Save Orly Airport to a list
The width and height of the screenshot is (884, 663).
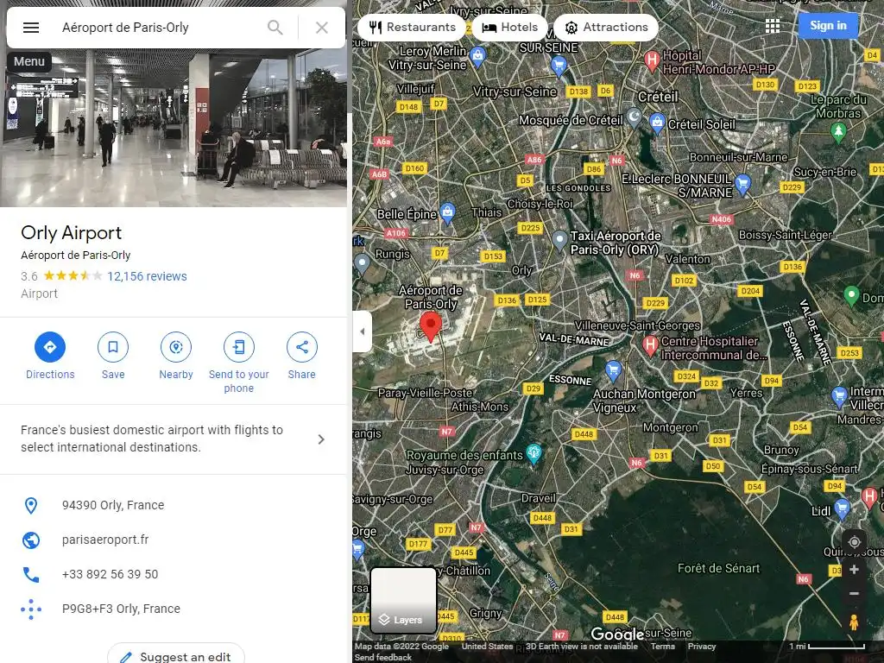(113, 356)
